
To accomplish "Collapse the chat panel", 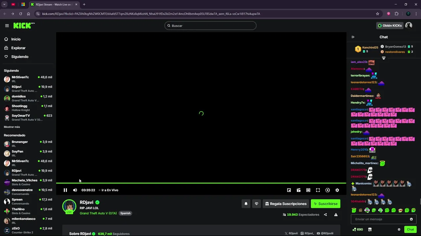I will pos(353,37).
